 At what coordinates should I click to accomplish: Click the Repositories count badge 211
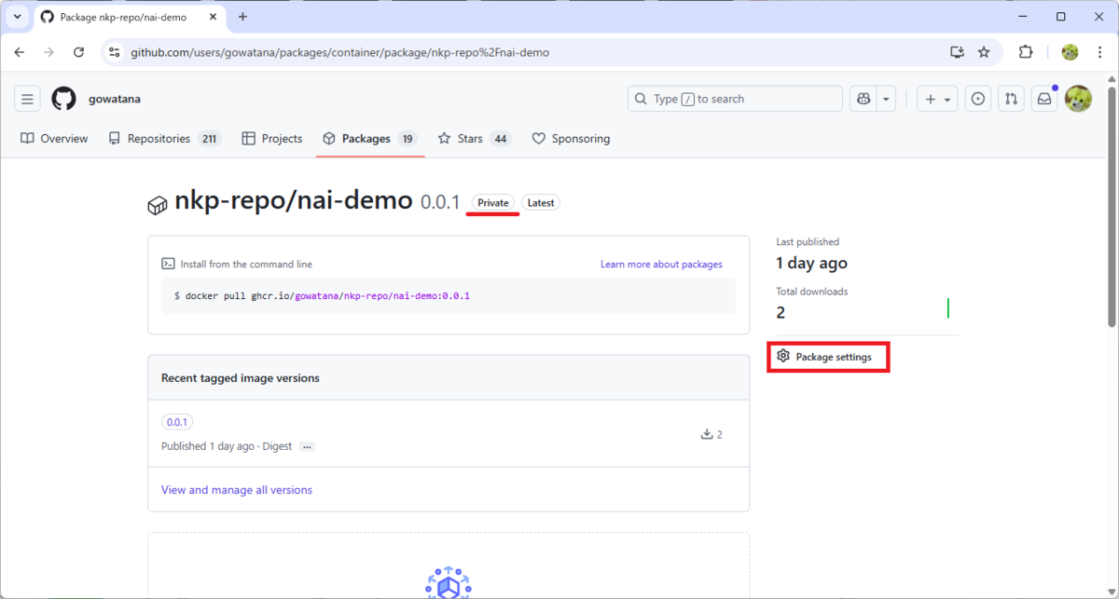click(x=209, y=139)
